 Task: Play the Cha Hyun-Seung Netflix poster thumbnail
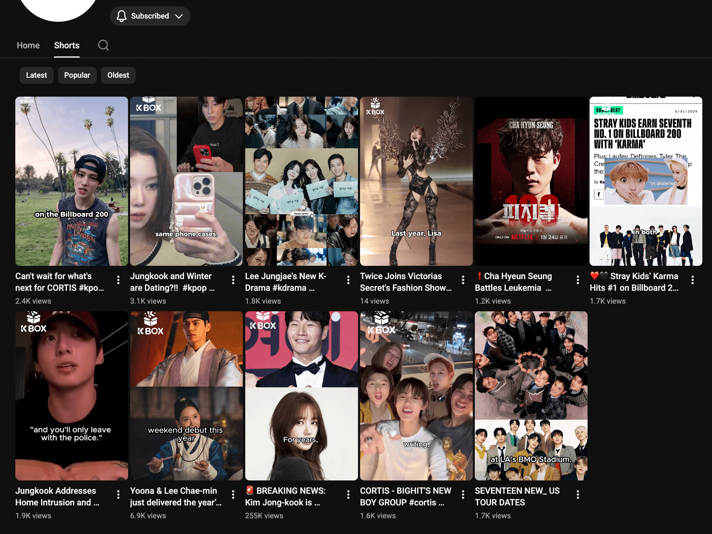pos(531,181)
